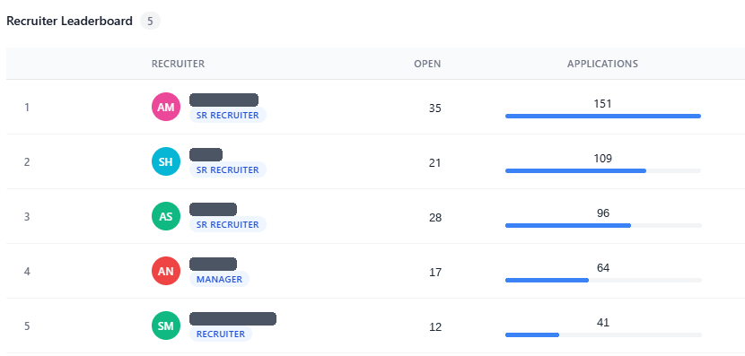Image resolution: width=745 pixels, height=356 pixels.
Task: Click the MANAGER role badge
Action: 220,279
